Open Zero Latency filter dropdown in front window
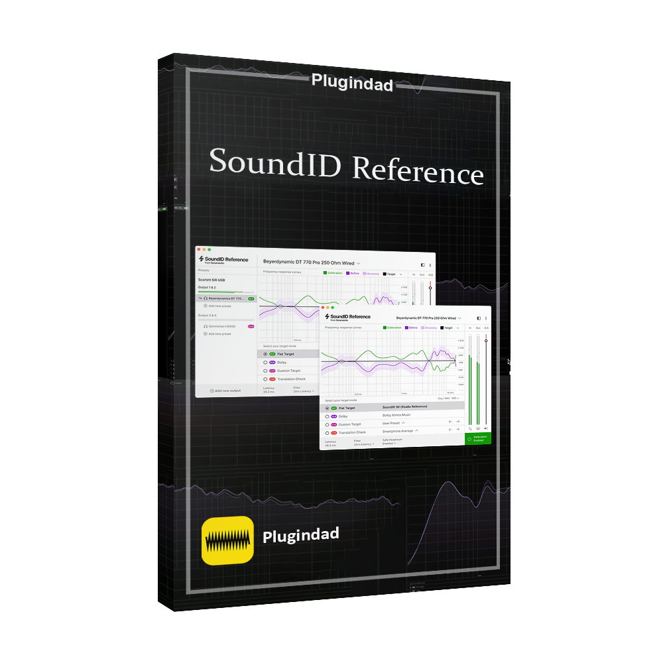 pos(363,443)
